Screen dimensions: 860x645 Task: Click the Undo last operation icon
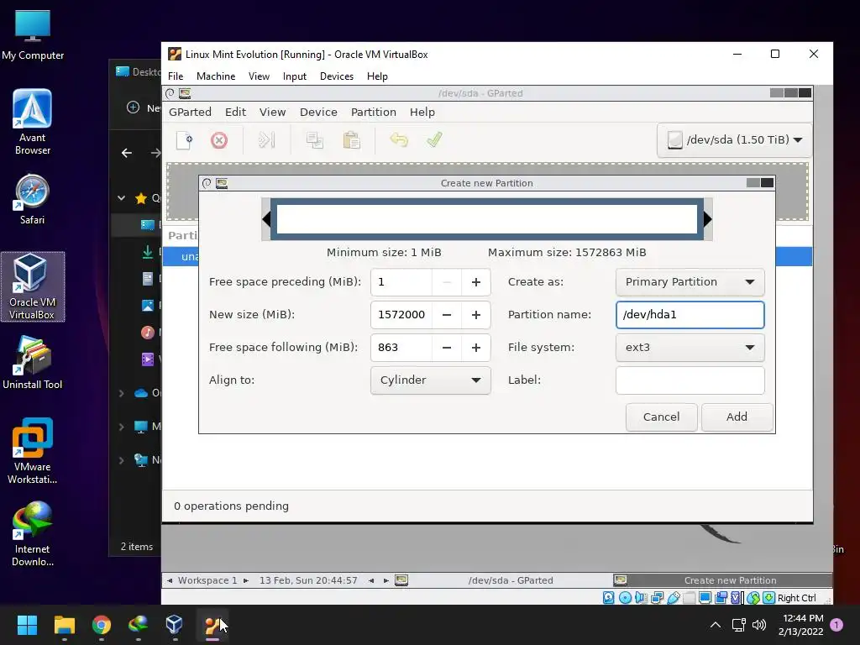399,140
